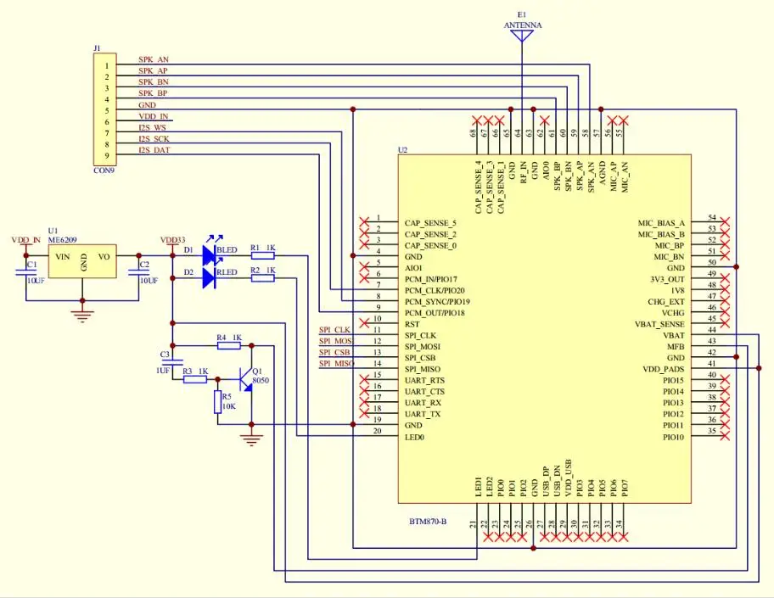Click the UART_TX pin name
This screenshot has width=774, height=598.
pos(423,415)
